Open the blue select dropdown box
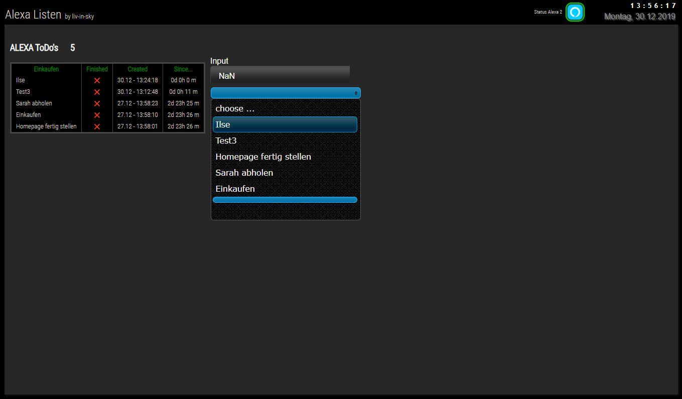This screenshot has width=682, height=399. pos(286,93)
